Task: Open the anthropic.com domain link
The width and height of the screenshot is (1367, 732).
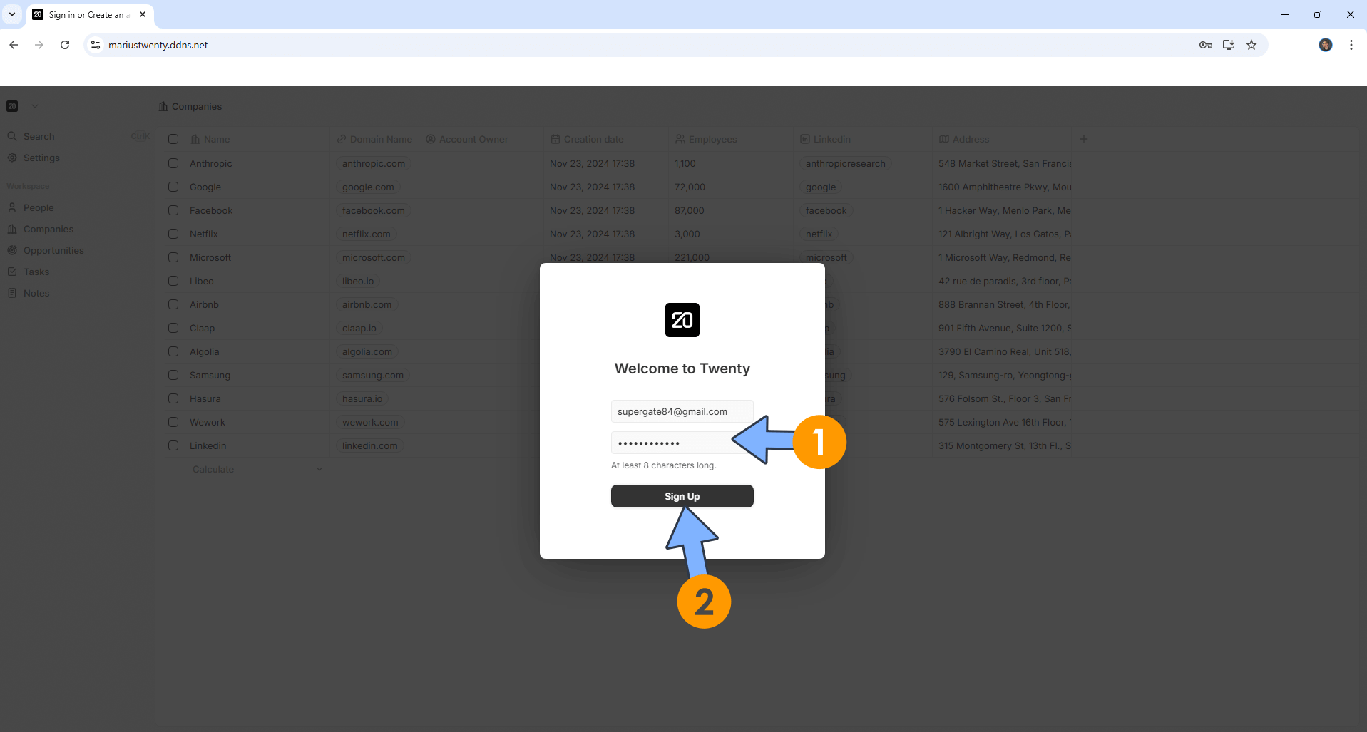Action: point(373,163)
